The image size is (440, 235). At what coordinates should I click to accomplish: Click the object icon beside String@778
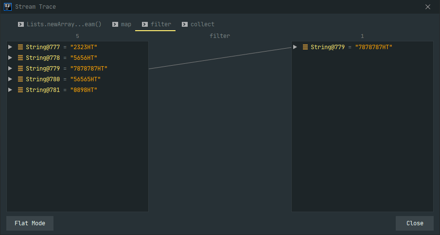(20, 58)
